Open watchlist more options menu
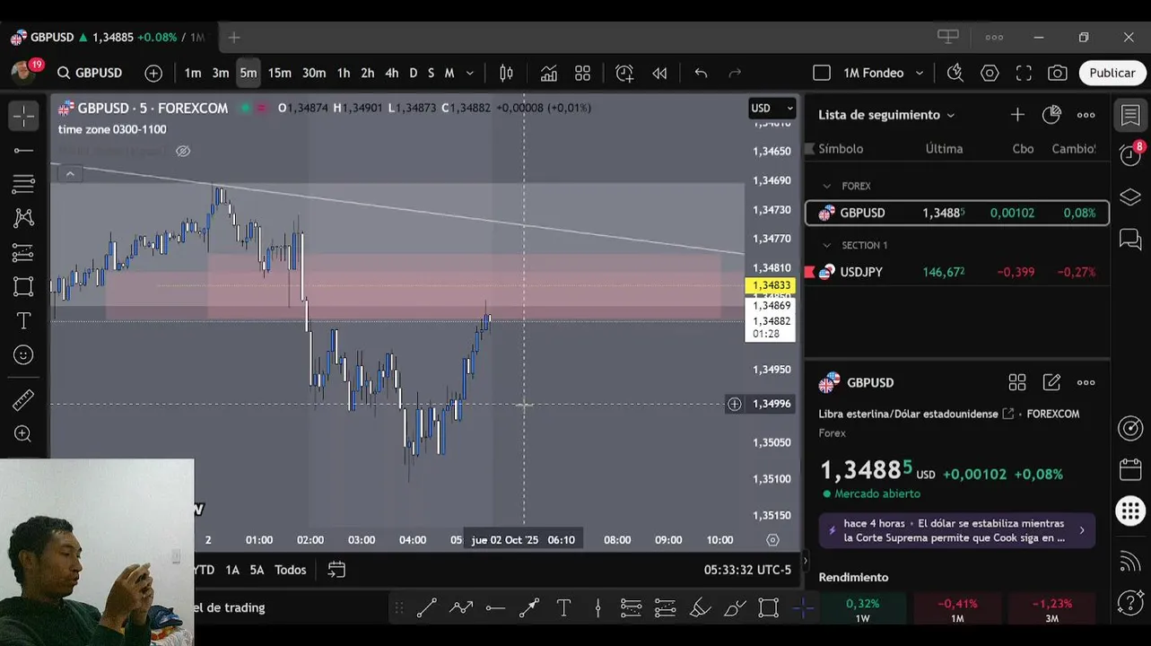This screenshot has width=1151, height=646. coord(1086,115)
